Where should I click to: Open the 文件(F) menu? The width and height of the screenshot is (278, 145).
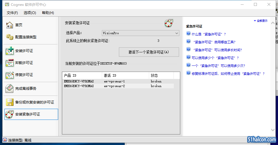pyautogui.click(x=12, y=13)
